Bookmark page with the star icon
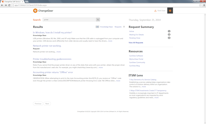The height and width of the screenshot is (124, 206). [200, 5]
